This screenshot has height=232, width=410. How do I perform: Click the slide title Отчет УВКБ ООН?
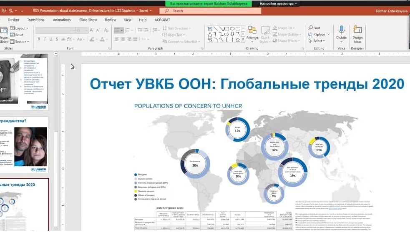pyautogui.click(x=247, y=84)
